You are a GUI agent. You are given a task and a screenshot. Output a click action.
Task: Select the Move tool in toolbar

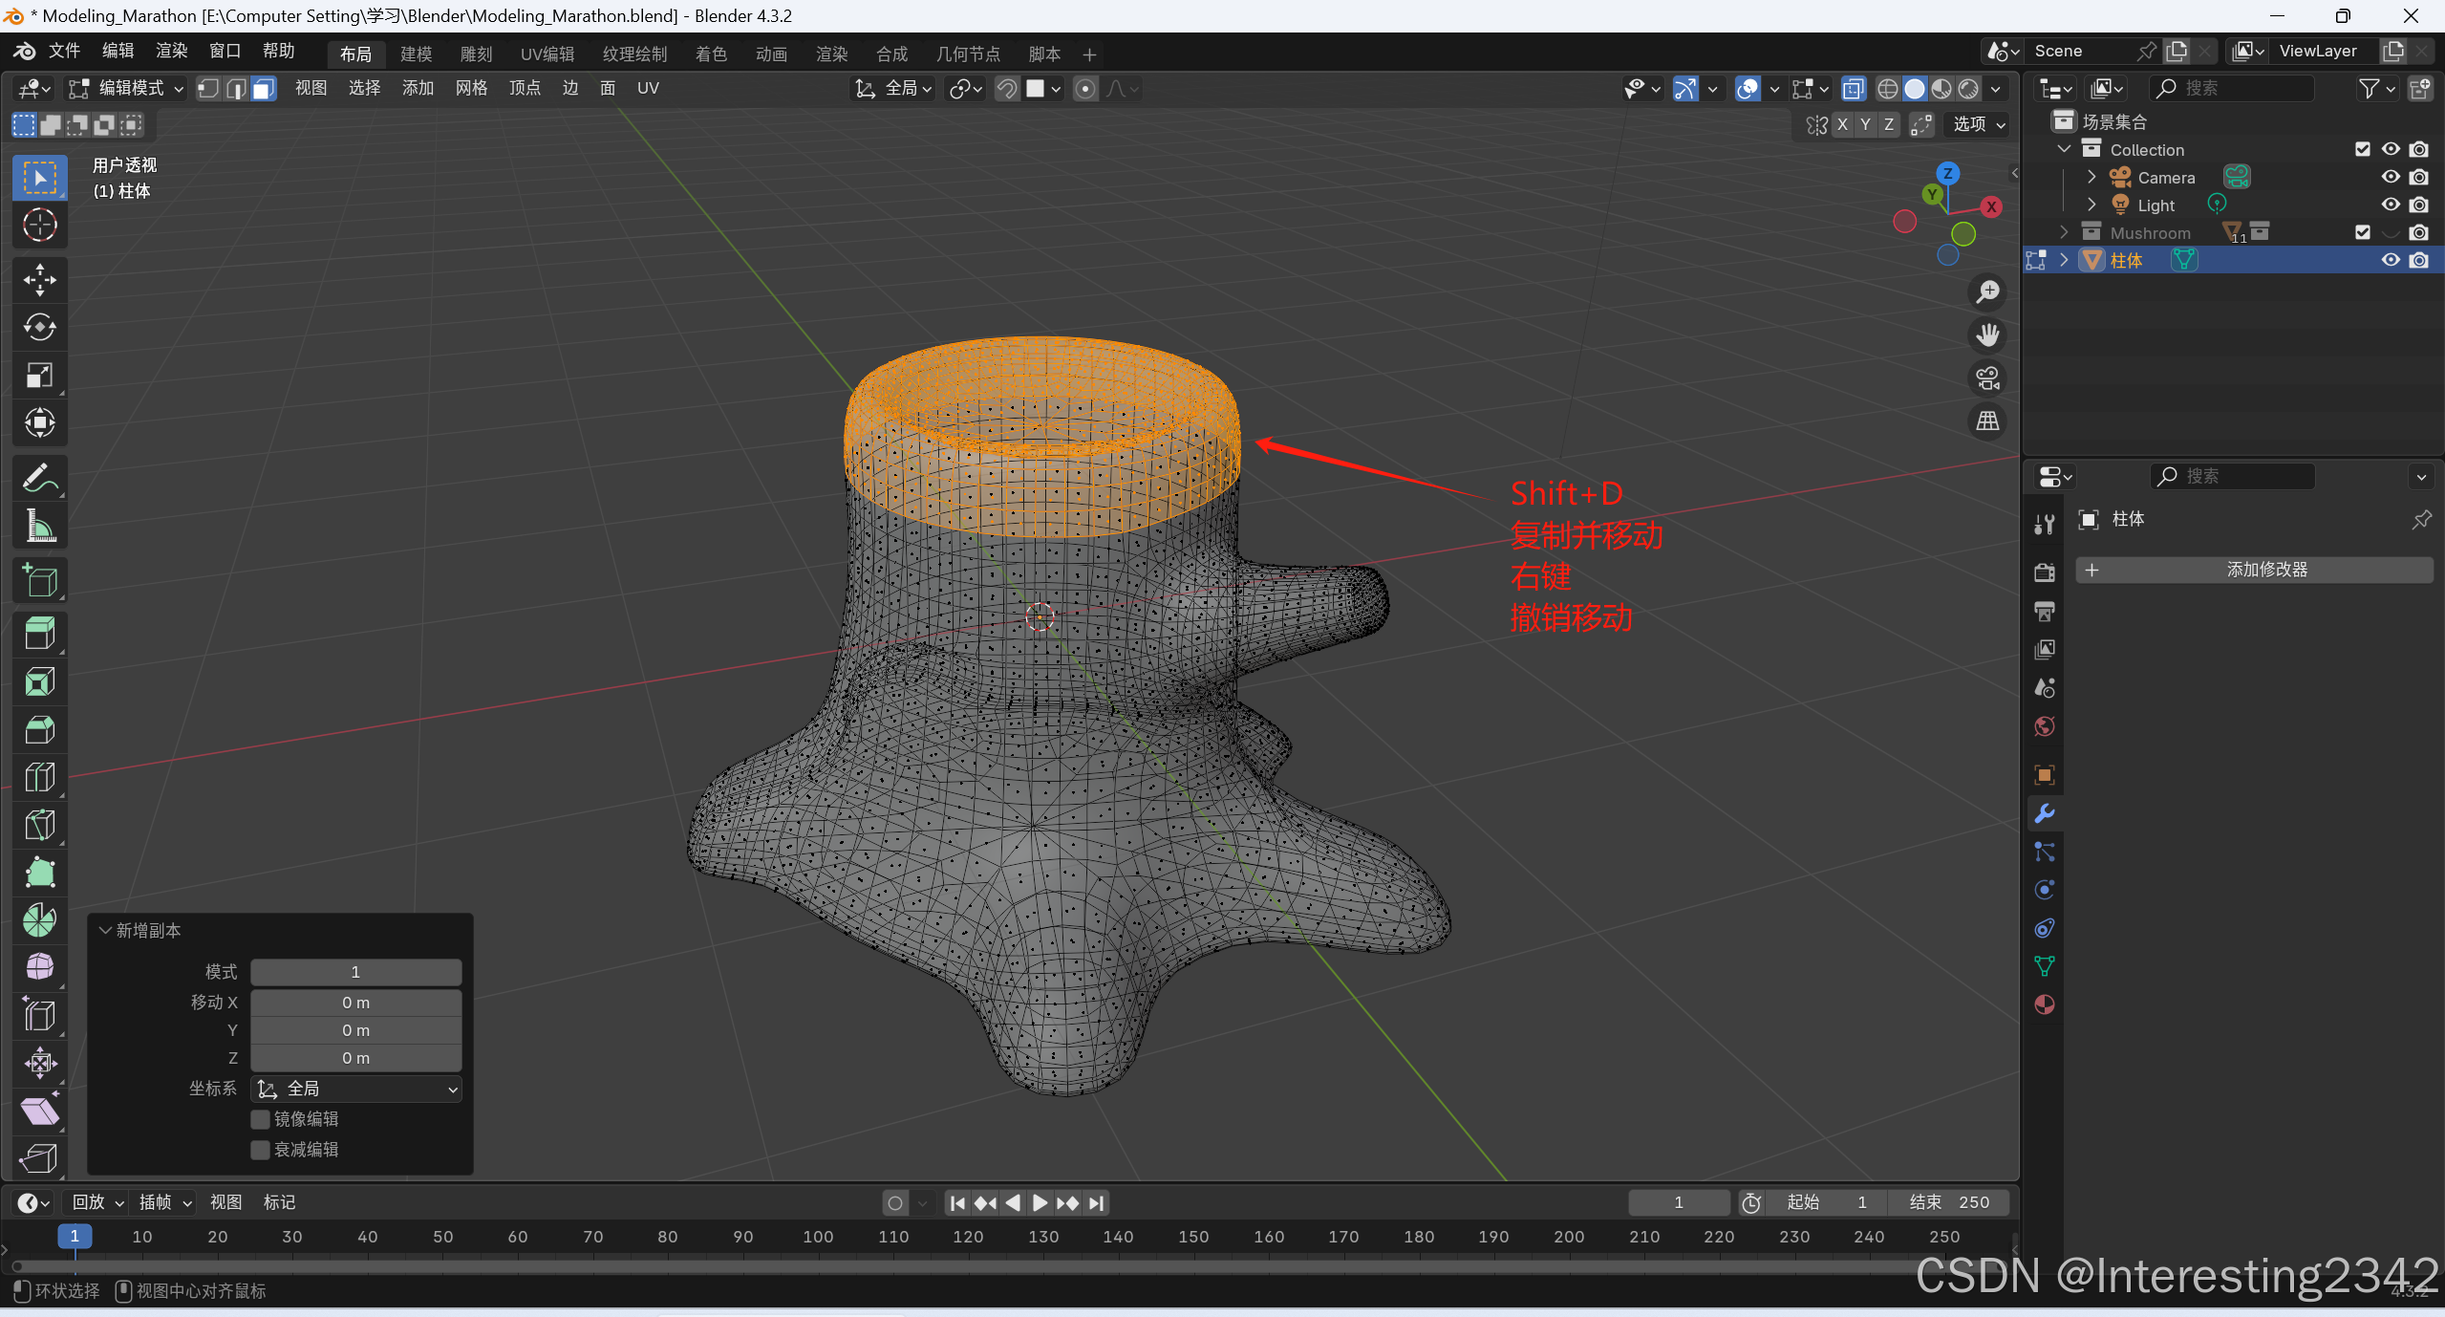[39, 279]
